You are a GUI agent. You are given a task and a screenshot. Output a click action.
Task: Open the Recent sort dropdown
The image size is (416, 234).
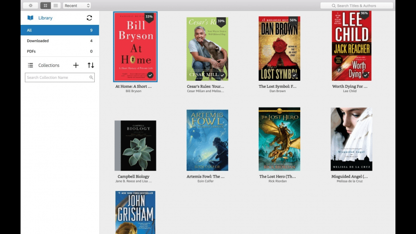pos(77,6)
